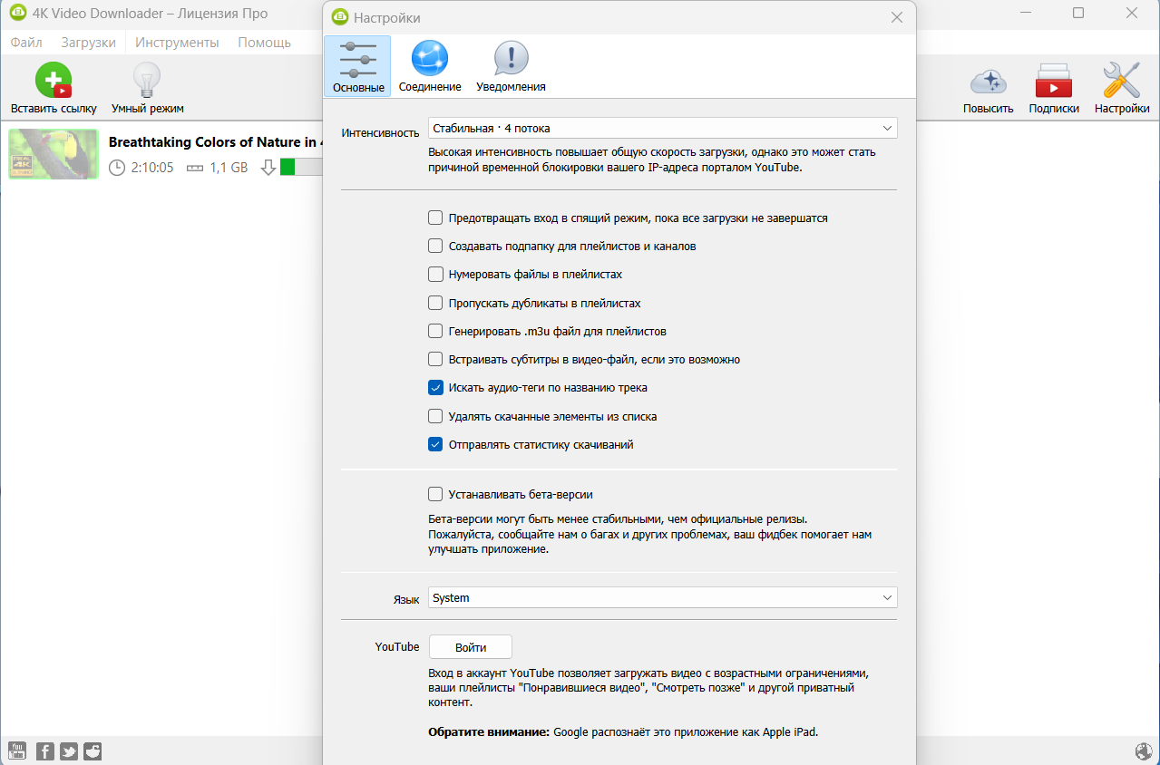
Task: Click the Facebook icon in status bar
Action: (x=44, y=750)
